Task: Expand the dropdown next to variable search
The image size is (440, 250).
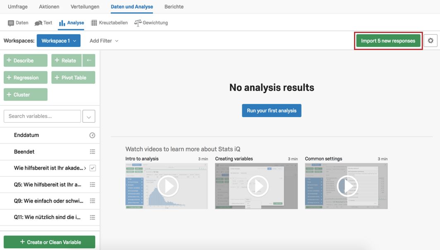Action: point(88,116)
